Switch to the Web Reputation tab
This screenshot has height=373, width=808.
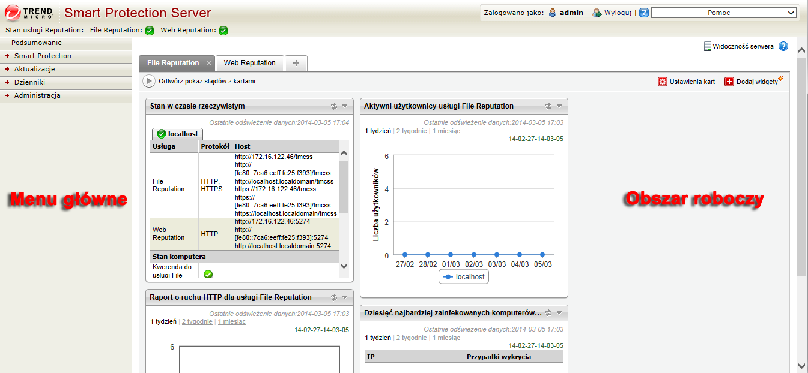click(249, 63)
